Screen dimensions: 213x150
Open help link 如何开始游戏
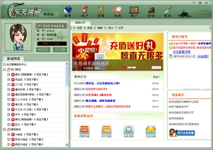click(x=176, y=118)
